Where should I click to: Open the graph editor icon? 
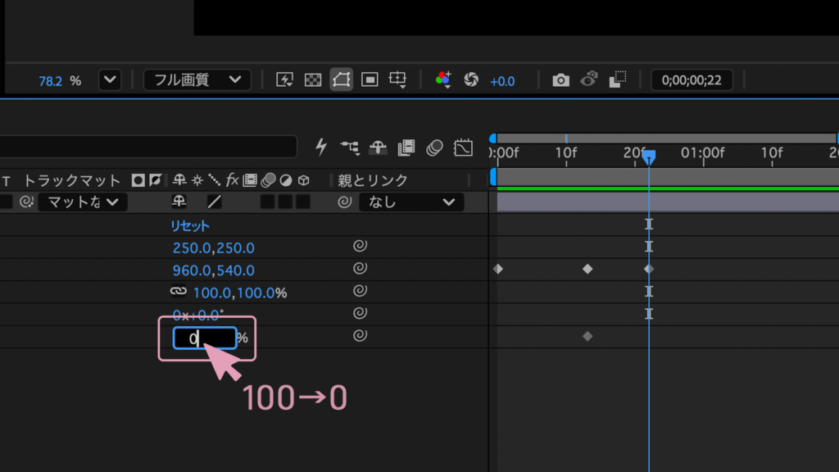click(464, 147)
